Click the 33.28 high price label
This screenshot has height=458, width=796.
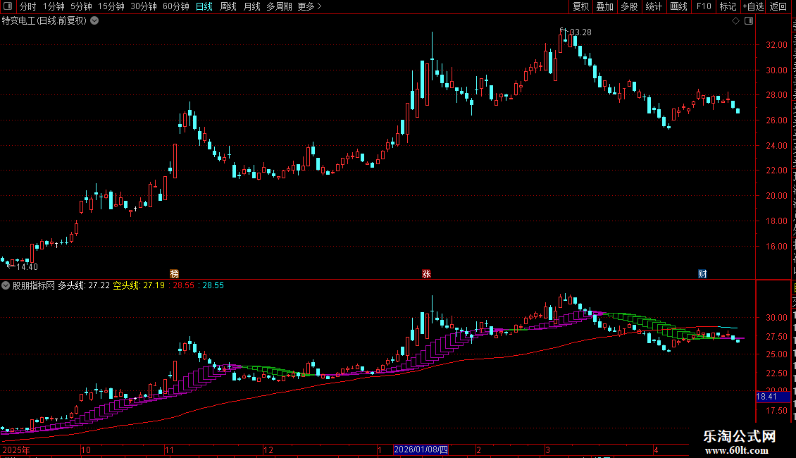580,32
